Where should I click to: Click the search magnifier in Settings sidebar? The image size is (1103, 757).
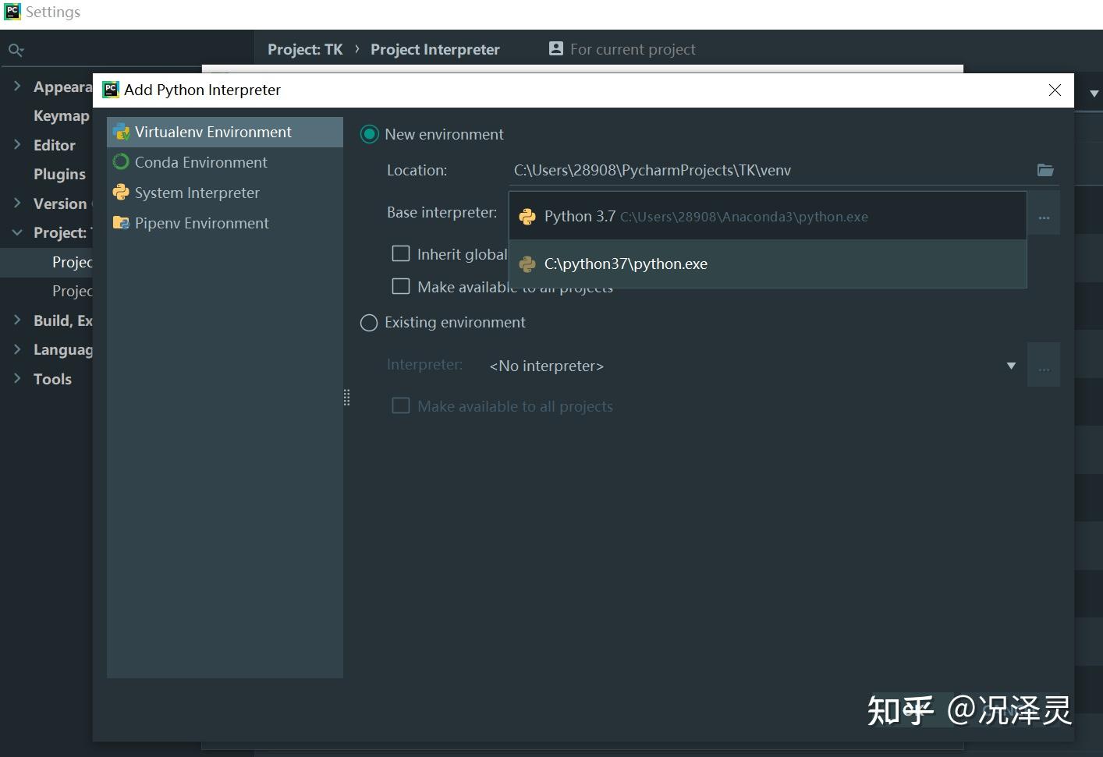pyautogui.click(x=16, y=49)
